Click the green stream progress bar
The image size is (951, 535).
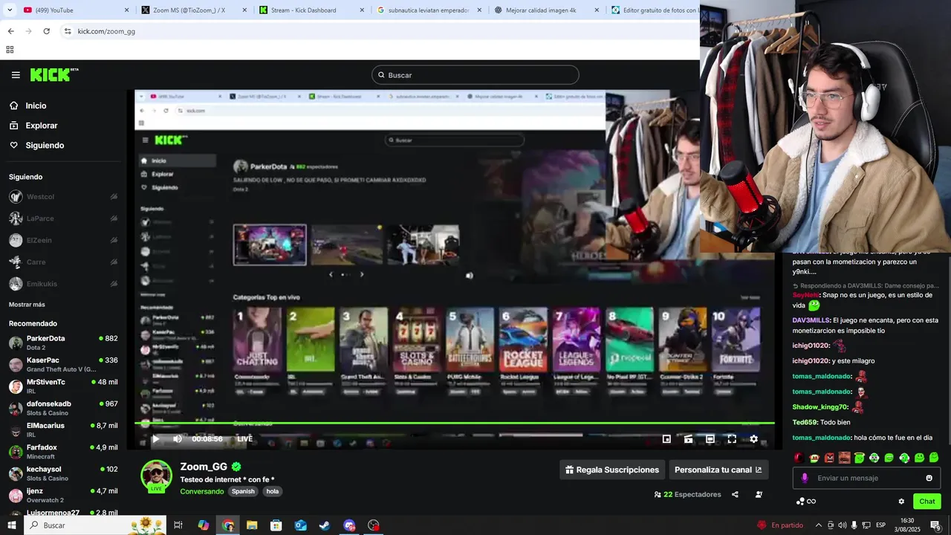tap(454, 424)
